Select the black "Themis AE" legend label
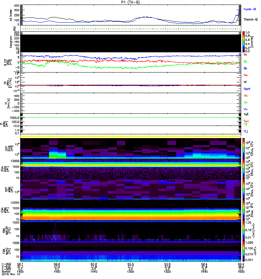The width and height of the screenshot is (261, 279). click(251, 20)
